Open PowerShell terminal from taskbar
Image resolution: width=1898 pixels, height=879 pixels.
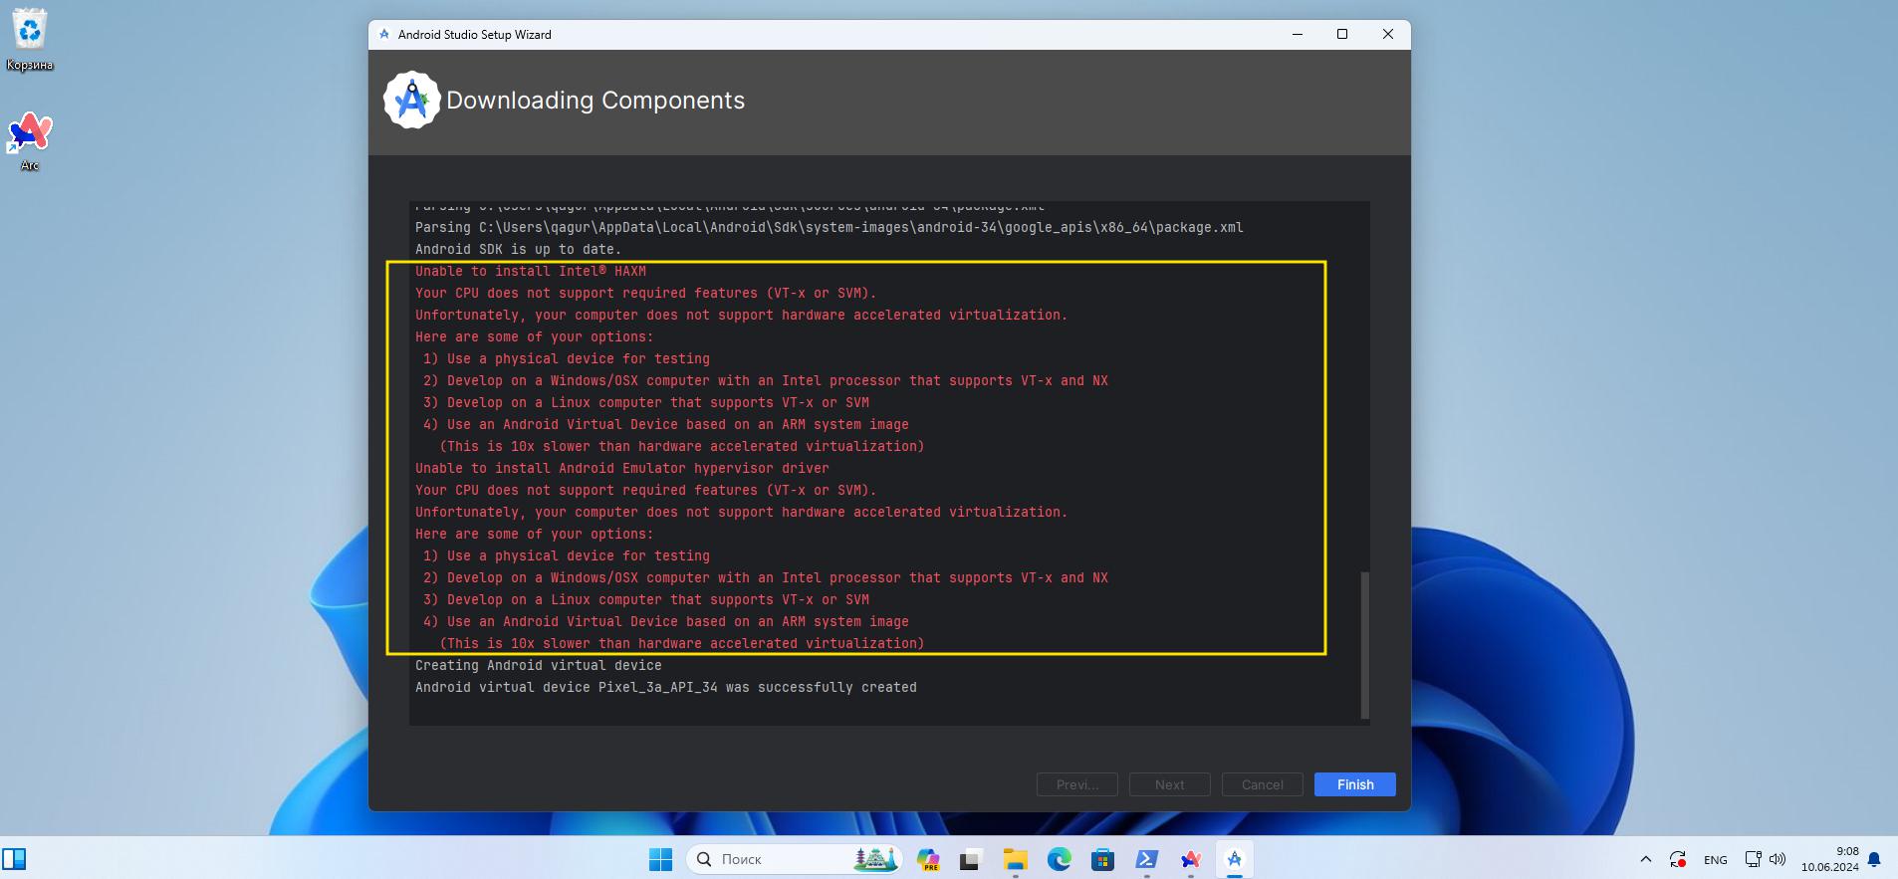click(1146, 859)
